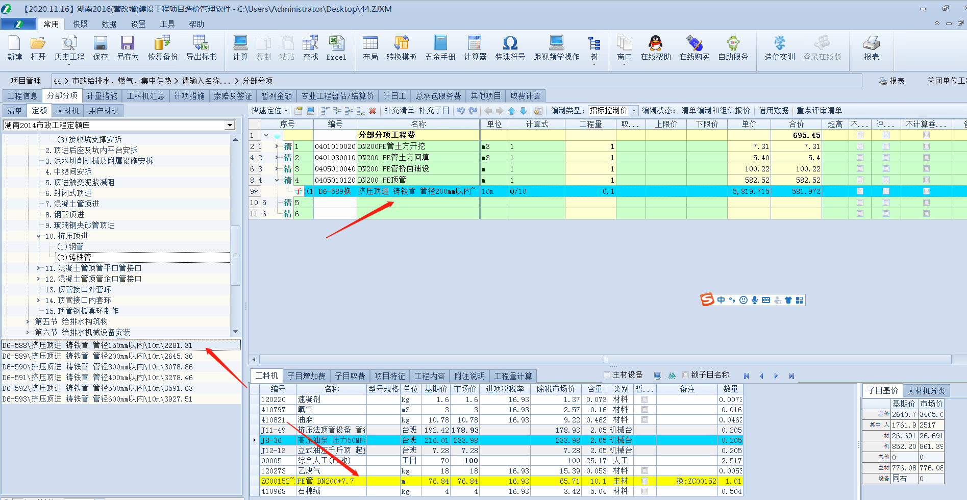967x500 pixels.
Task: Click 借用数据 button
Action: [x=773, y=111]
